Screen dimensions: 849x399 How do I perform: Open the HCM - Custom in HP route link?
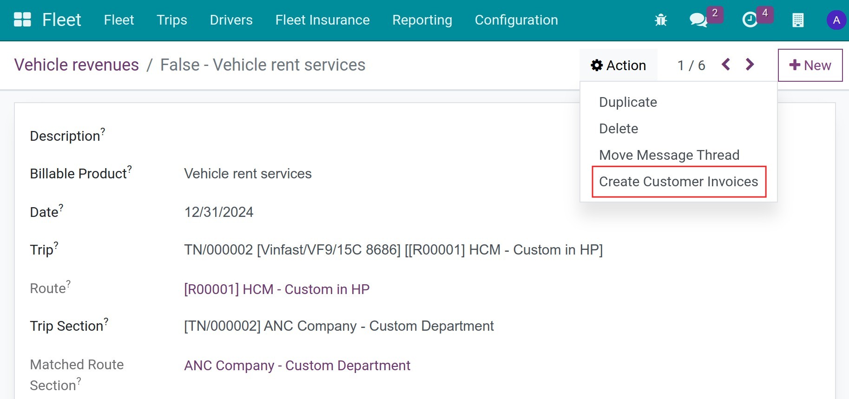point(276,289)
